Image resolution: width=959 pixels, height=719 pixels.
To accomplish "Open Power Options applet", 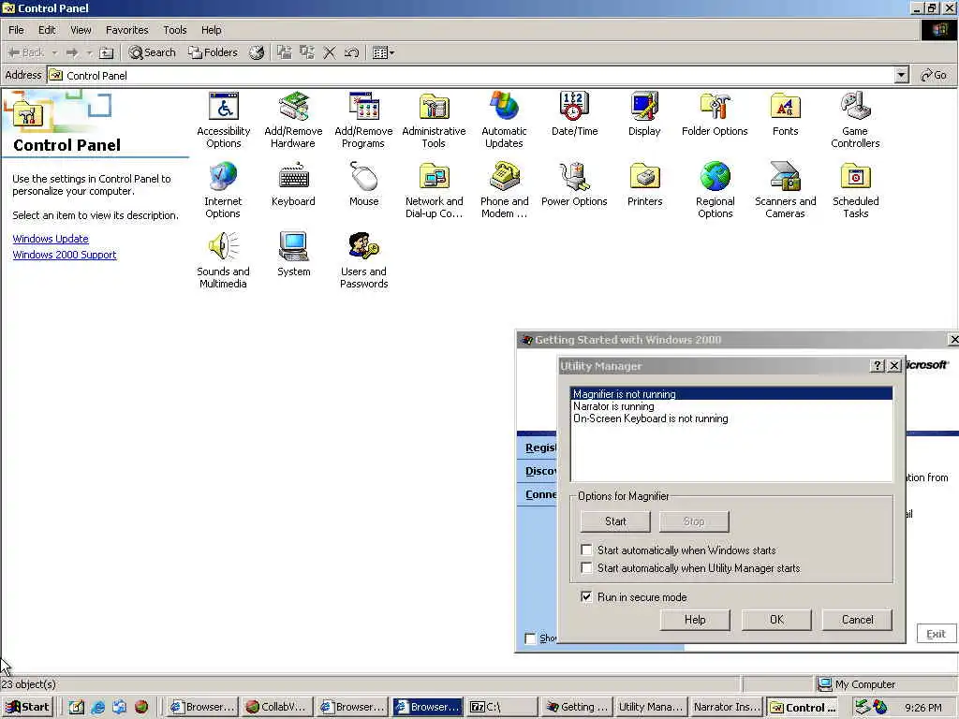I will click(x=574, y=184).
